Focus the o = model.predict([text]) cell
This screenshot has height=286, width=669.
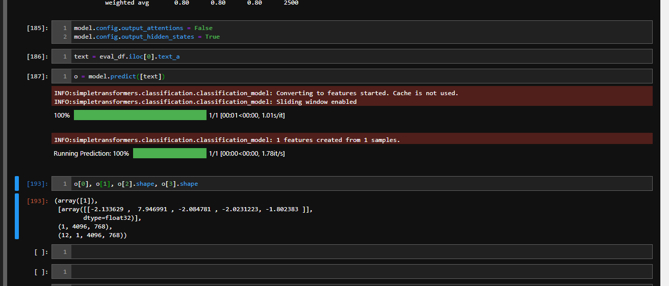click(352, 76)
